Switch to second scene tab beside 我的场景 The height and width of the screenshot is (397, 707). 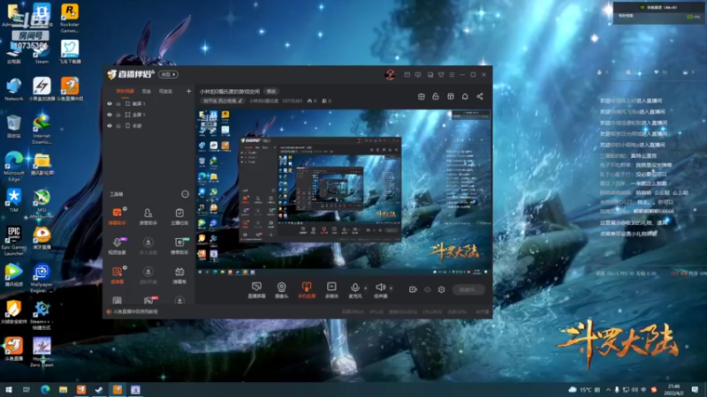pyautogui.click(x=147, y=92)
